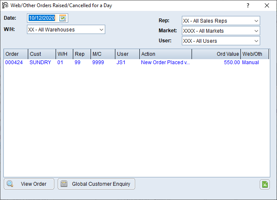Click into the Date input field
277x200 pixels.
(x=42, y=18)
